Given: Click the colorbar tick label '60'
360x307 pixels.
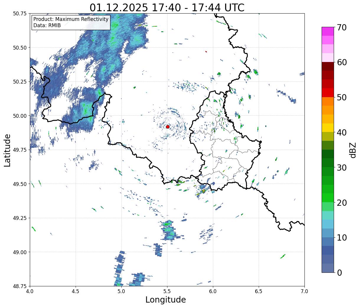Looking at the screenshot, I should click(342, 62).
